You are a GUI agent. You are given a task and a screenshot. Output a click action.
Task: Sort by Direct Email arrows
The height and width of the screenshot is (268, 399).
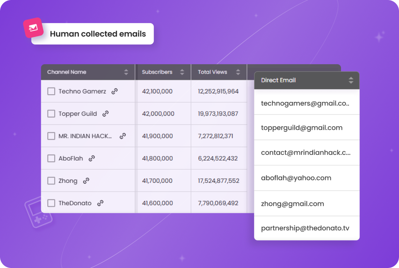[351, 80]
